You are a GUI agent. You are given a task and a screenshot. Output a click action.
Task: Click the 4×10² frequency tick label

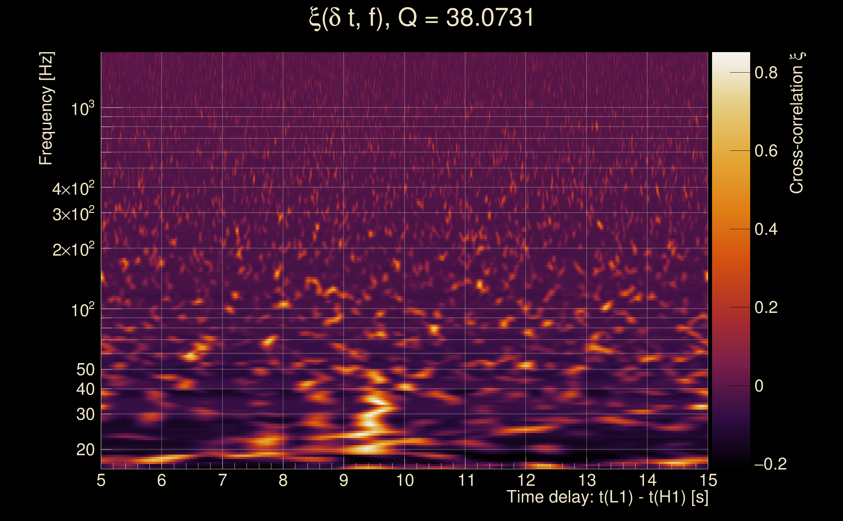point(73,189)
